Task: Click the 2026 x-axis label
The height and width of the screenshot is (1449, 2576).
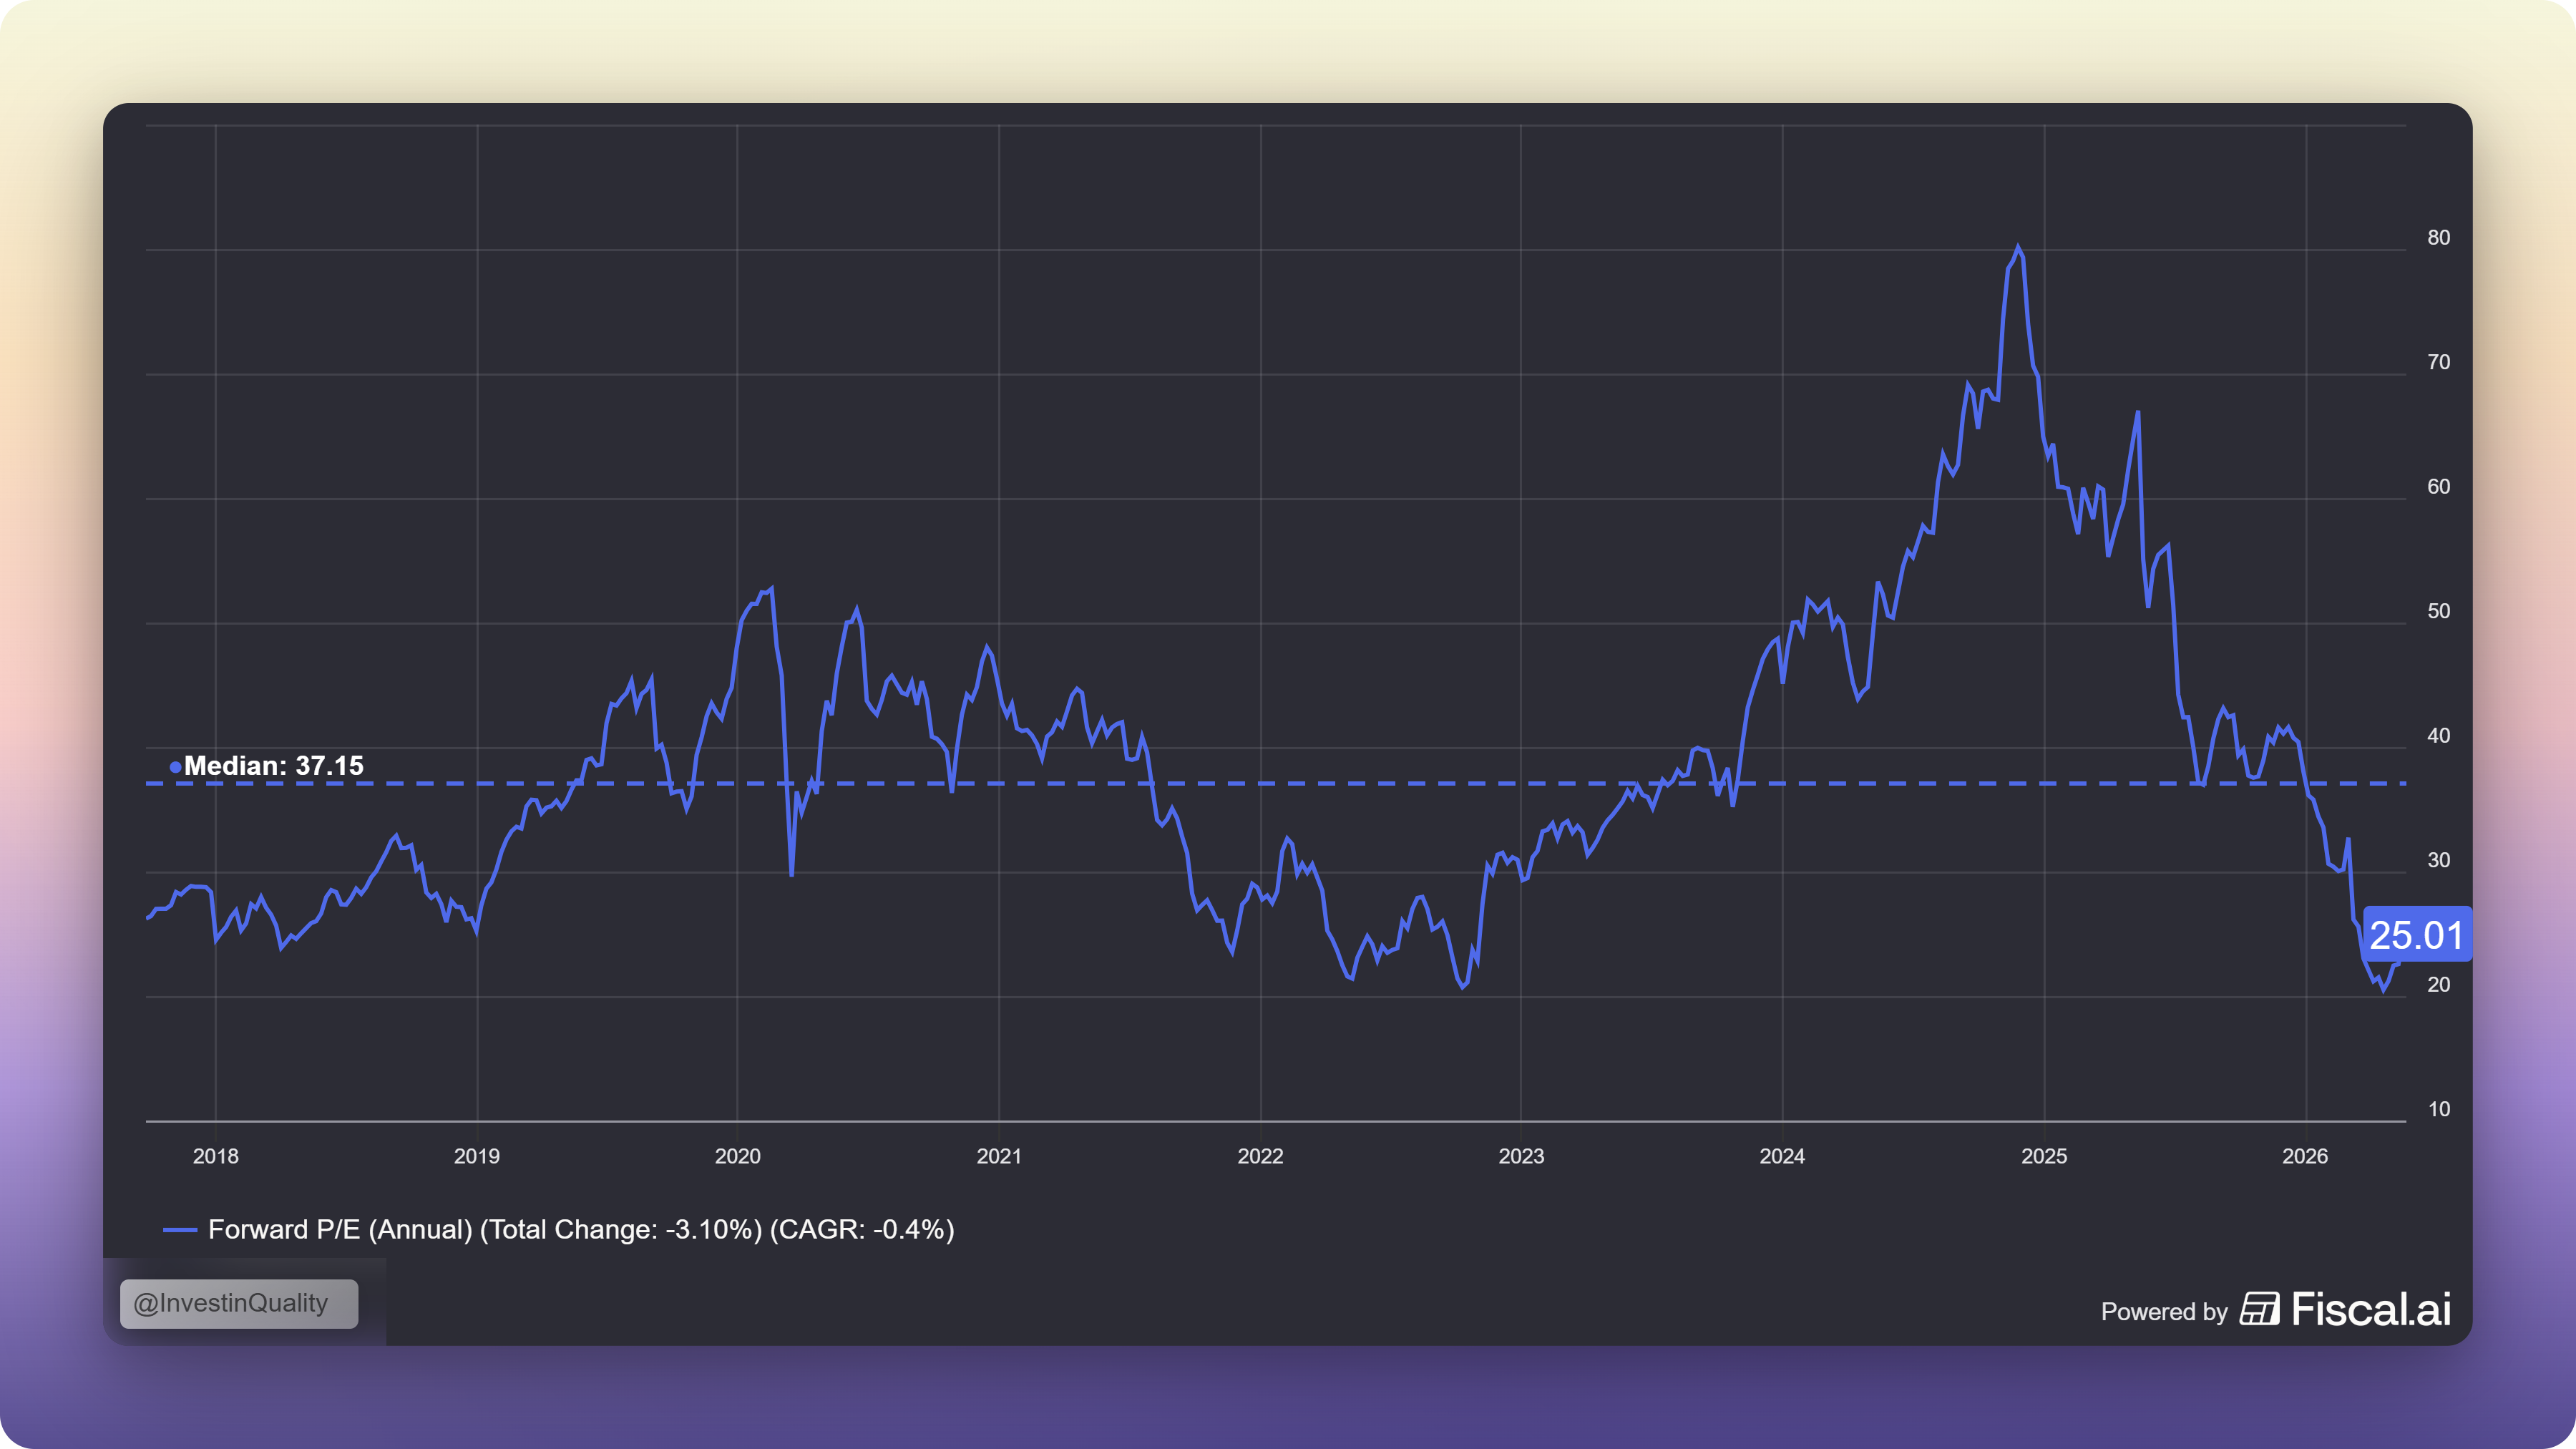Action: (2305, 1156)
